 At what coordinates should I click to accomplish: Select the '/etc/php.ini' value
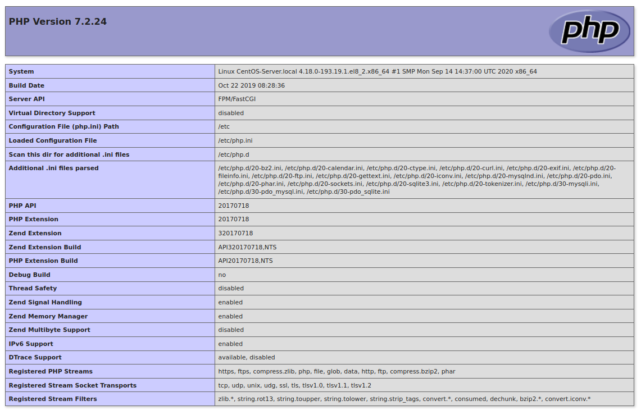tap(235, 140)
